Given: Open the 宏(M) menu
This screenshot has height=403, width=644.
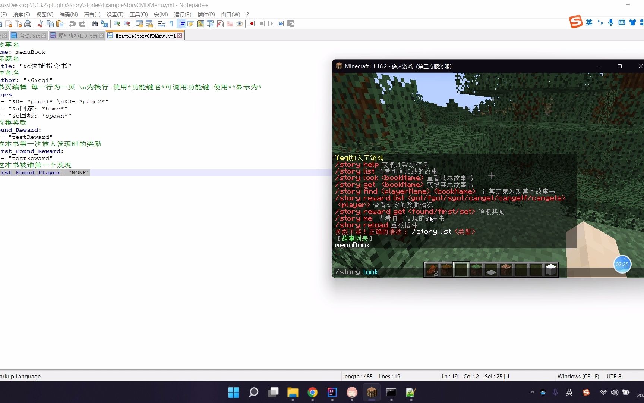Looking at the screenshot, I should pos(161,15).
